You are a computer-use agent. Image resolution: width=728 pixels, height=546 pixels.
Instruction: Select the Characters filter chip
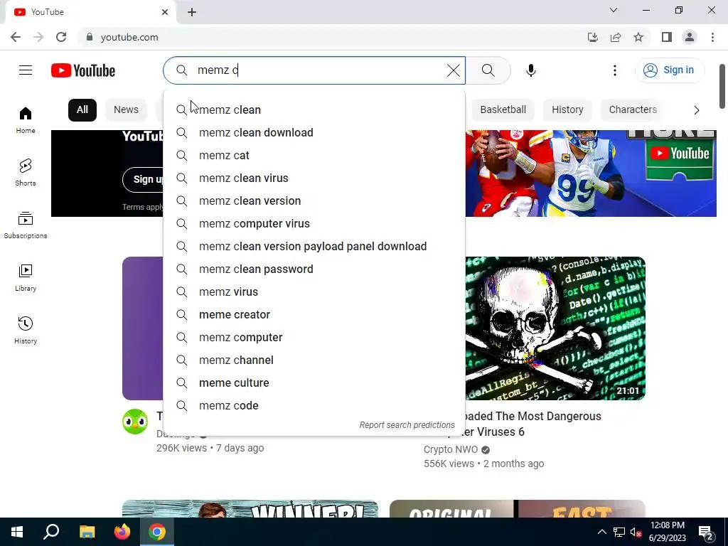[x=633, y=110]
